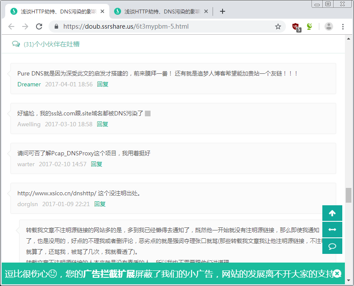The height and width of the screenshot is (286, 354).
Task: Open a new tab with the plus button
Action: click(223, 12)
